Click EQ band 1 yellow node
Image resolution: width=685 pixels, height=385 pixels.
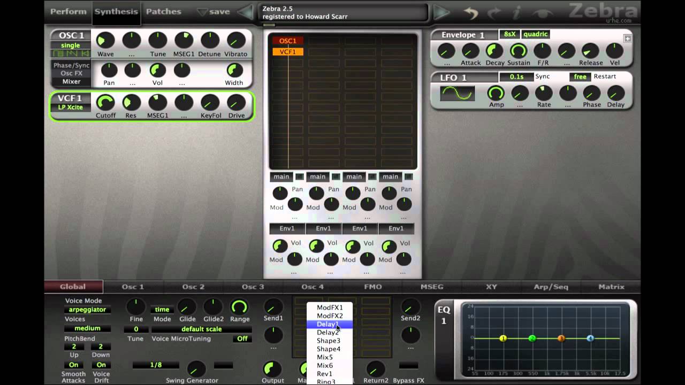503,338
